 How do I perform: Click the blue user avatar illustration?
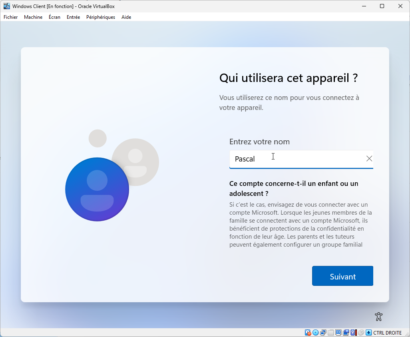[x=97, y=189]
